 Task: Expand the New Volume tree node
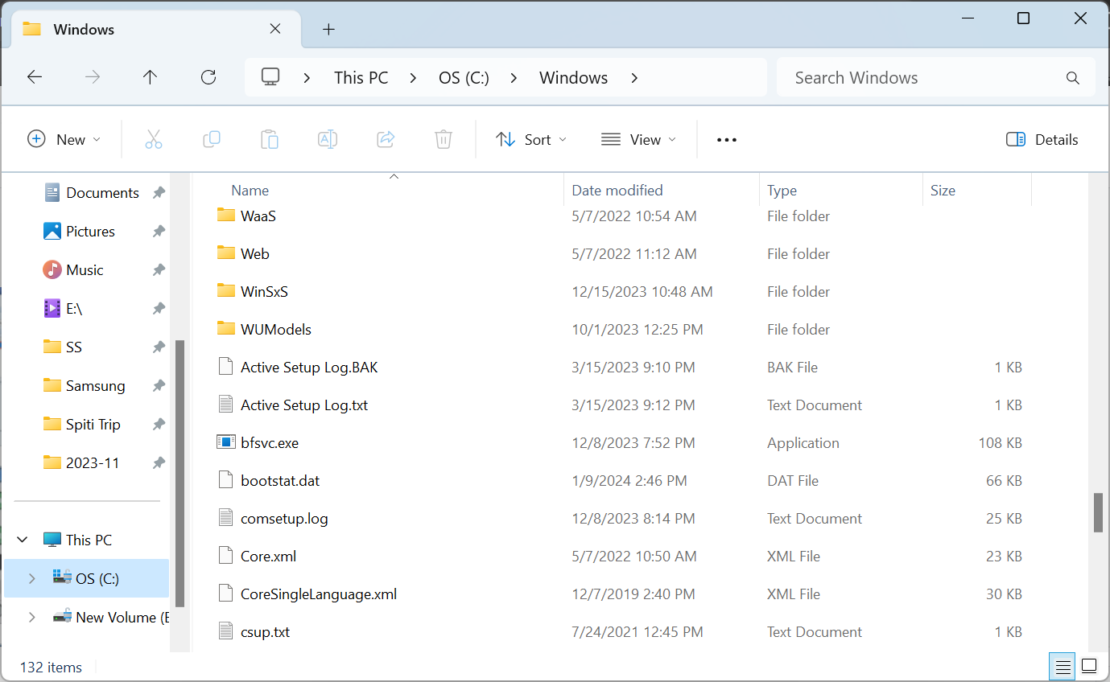pyautogui.click(x=31, y=617)
